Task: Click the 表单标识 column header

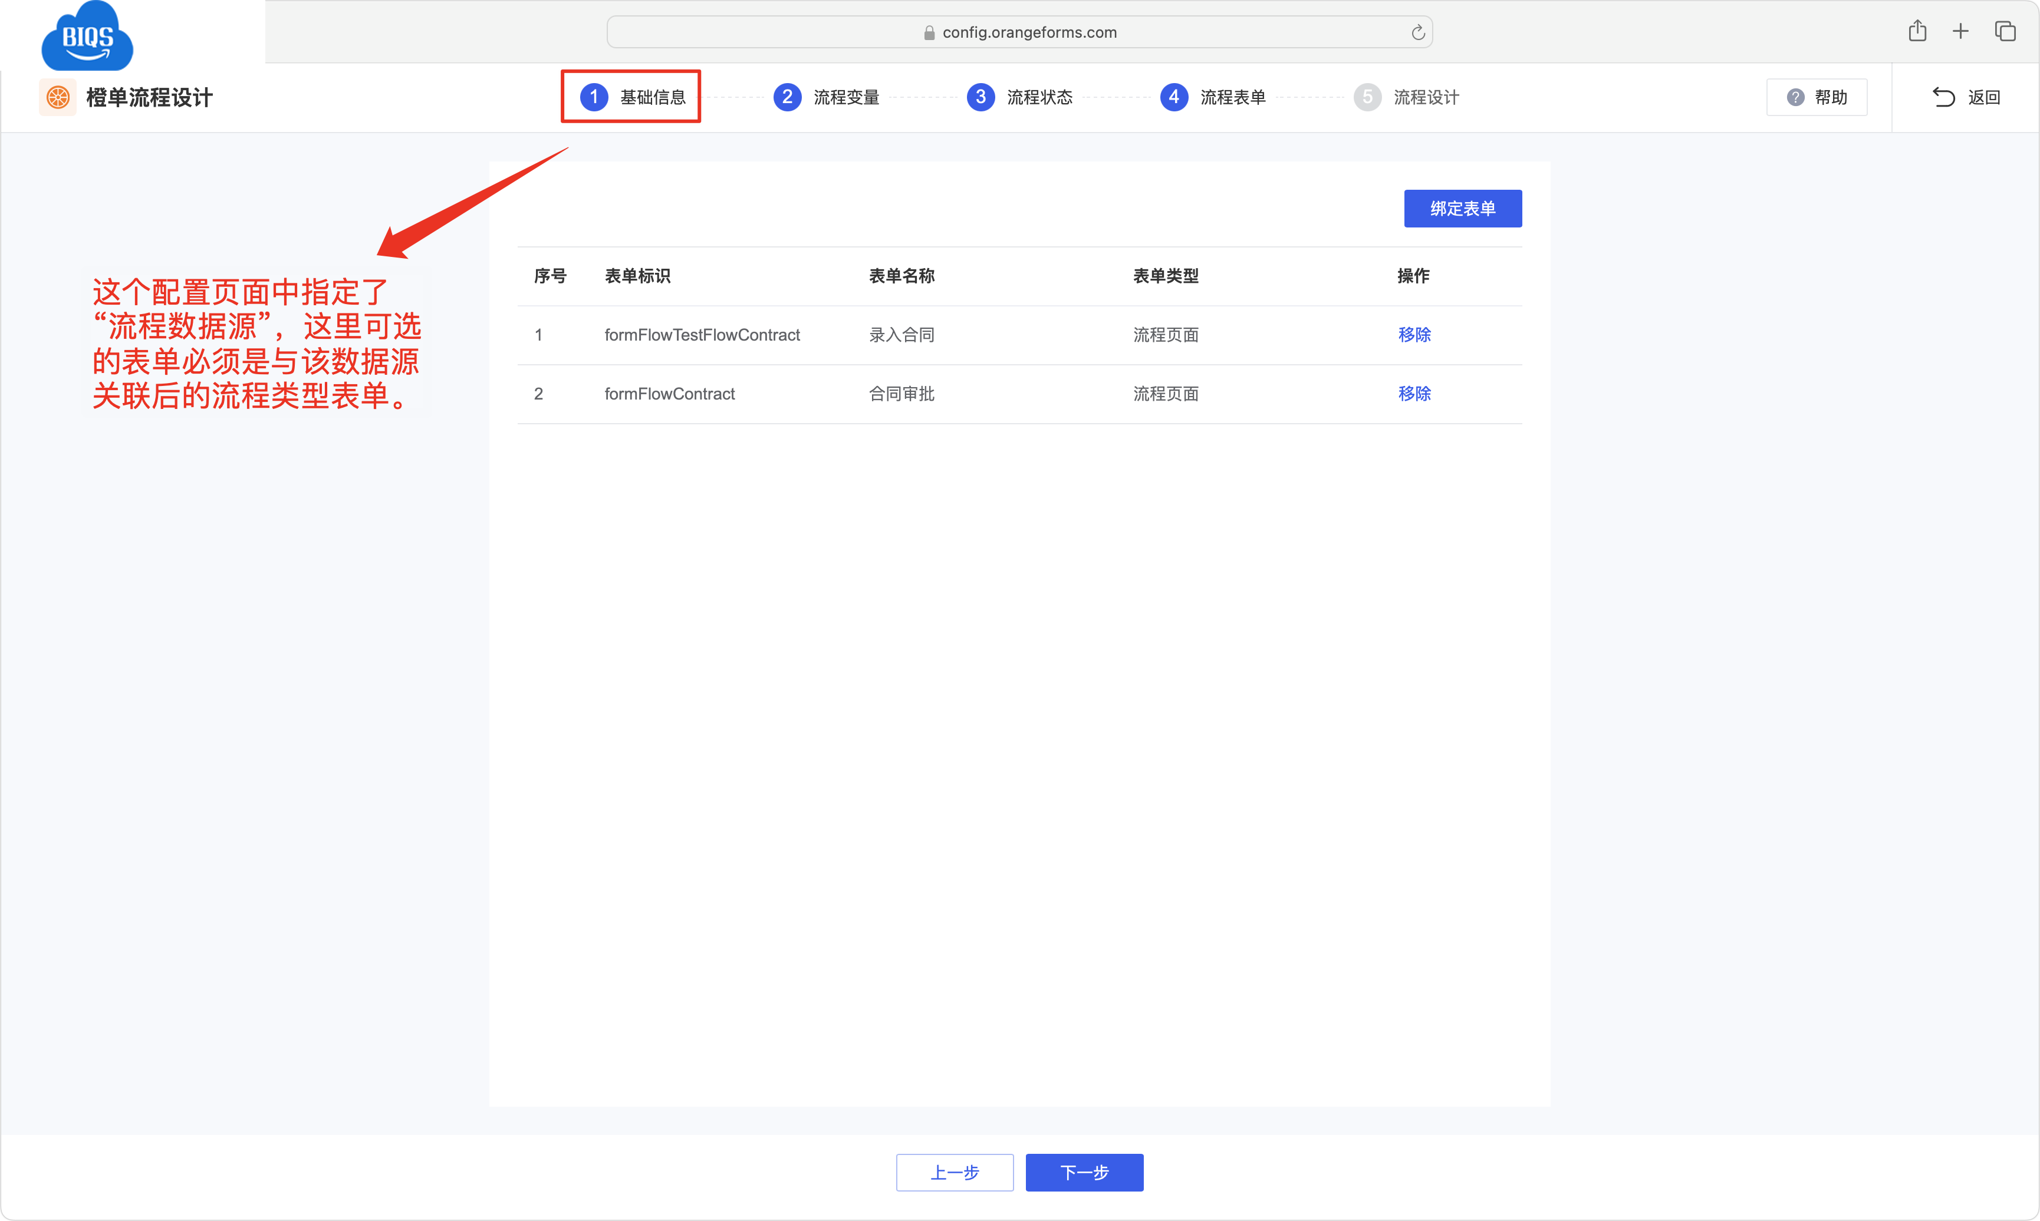Action: pyautogui.click(x=637, y=276)
